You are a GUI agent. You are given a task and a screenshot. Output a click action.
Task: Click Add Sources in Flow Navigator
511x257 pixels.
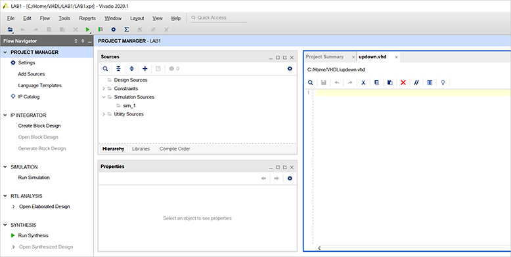pos(32,74)
